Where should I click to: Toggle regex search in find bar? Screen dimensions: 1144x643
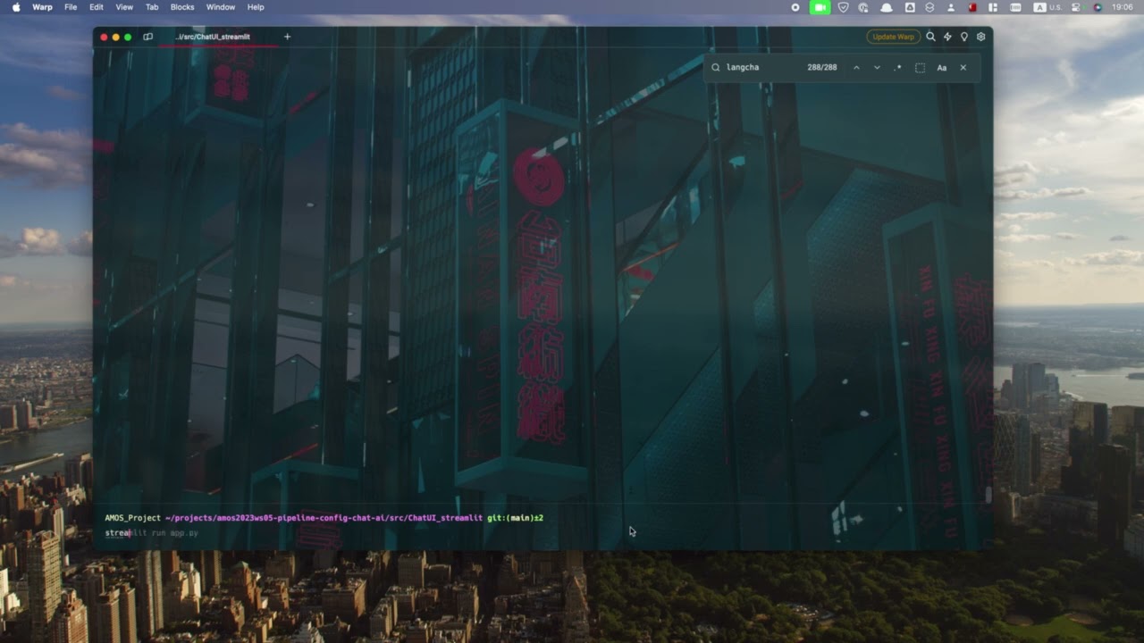tap(897, 67)
